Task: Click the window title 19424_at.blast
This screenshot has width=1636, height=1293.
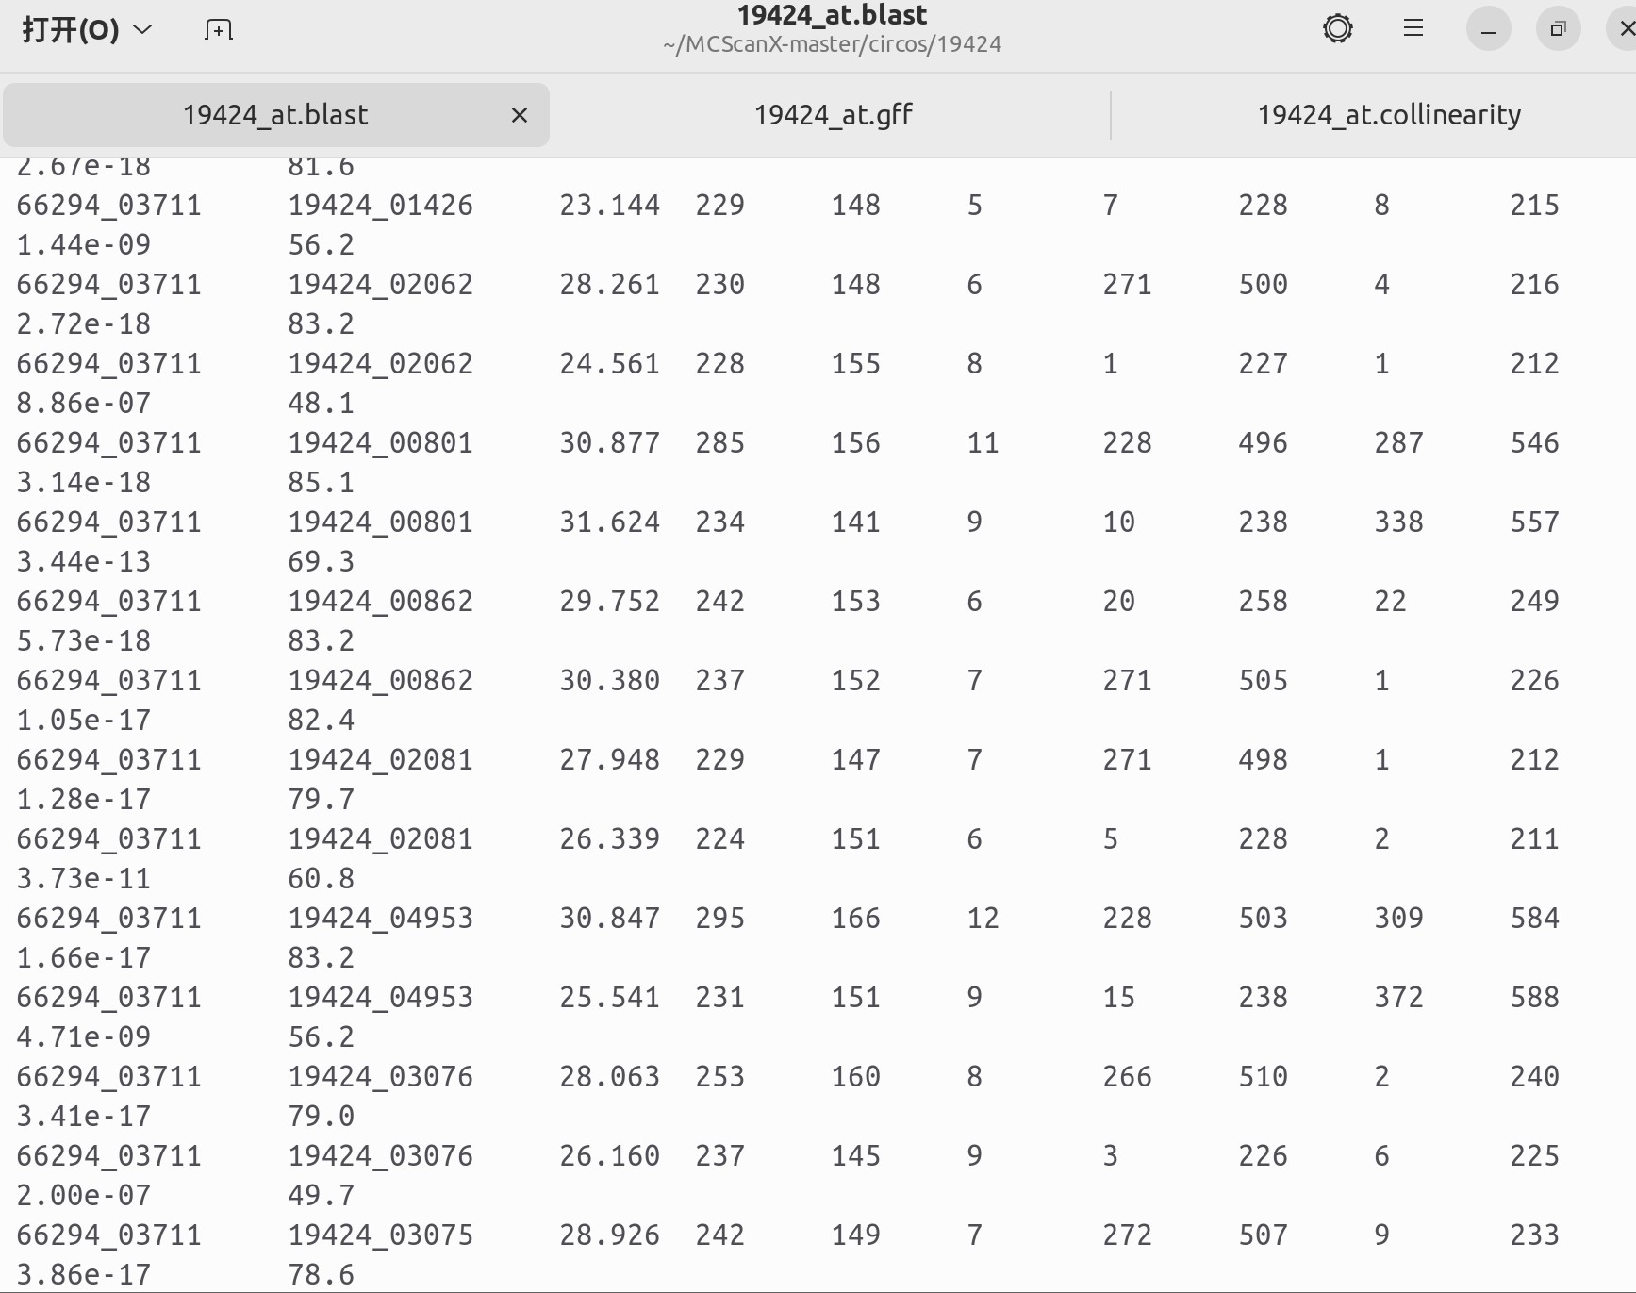Action: (832, 15)
